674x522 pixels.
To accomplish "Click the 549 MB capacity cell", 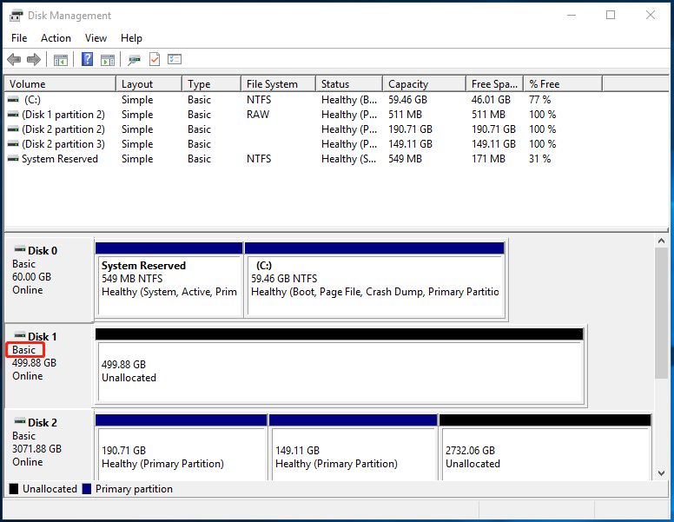I will tap(406, 159).
